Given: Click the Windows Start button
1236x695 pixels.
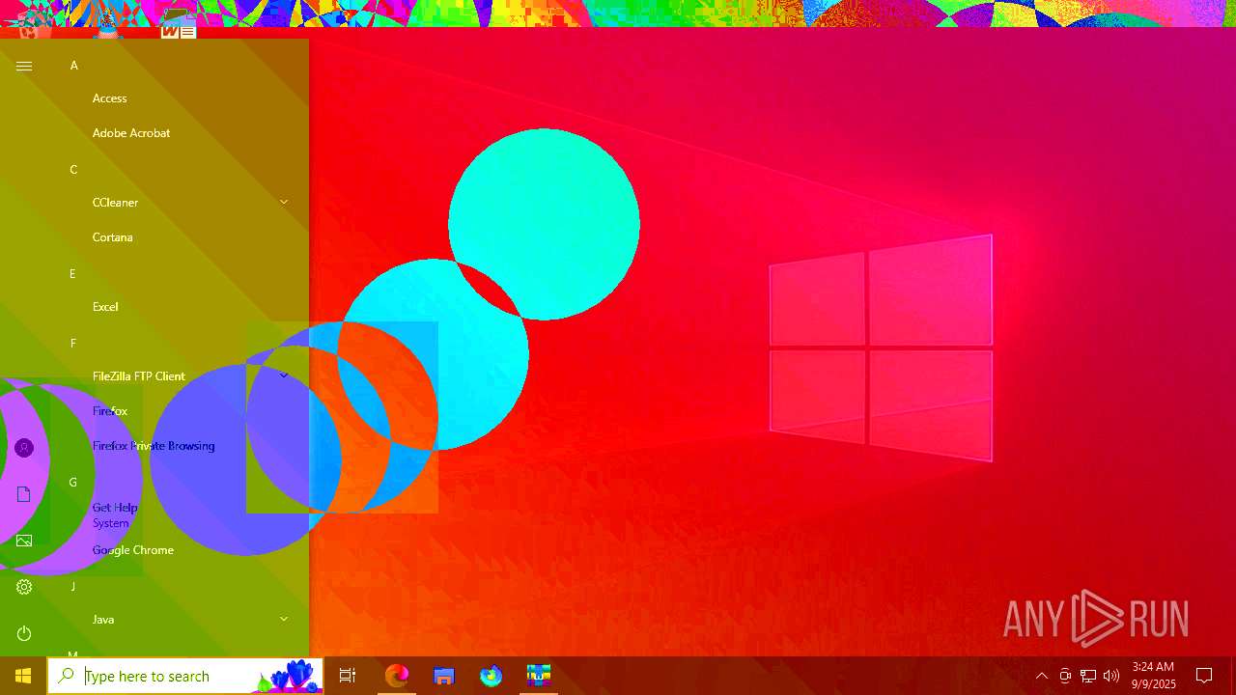Looking at the screenshot, I should click(23, 676).
